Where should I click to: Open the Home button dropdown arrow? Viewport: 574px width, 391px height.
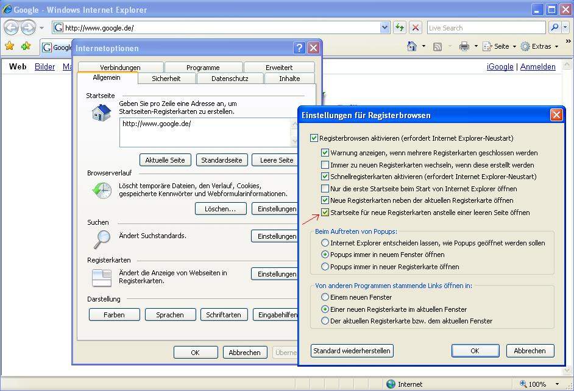pos(423,46)
